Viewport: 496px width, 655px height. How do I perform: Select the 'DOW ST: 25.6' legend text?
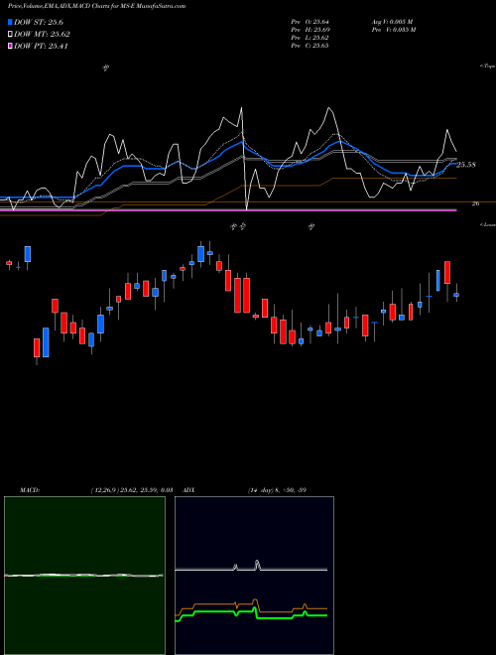pos(39,22)
